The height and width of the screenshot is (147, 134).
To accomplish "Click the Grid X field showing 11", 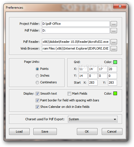I will click(x=83, y=69).
